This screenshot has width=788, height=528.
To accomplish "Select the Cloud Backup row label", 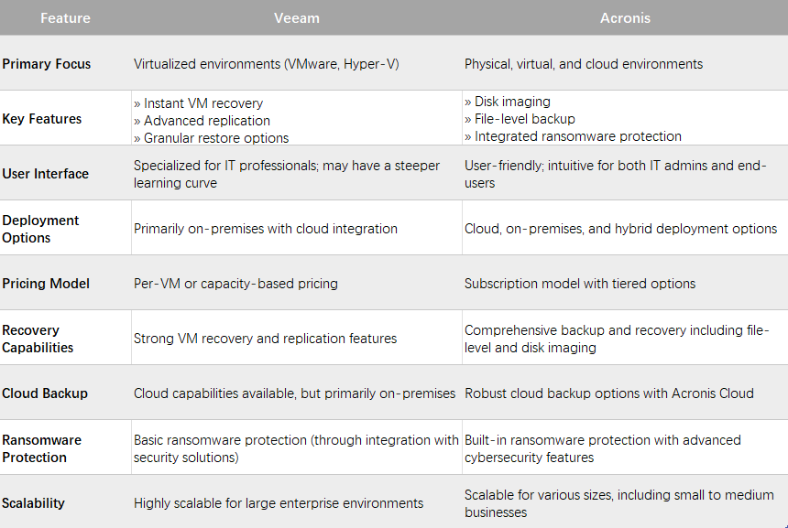I will [x=45, y=393].
